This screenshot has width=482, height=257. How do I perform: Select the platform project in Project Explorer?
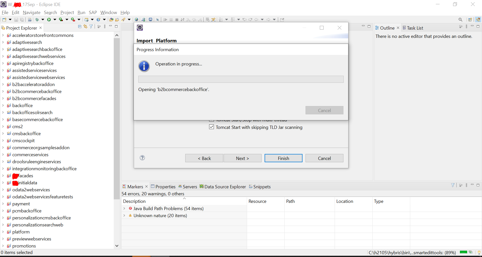(21, 232)
